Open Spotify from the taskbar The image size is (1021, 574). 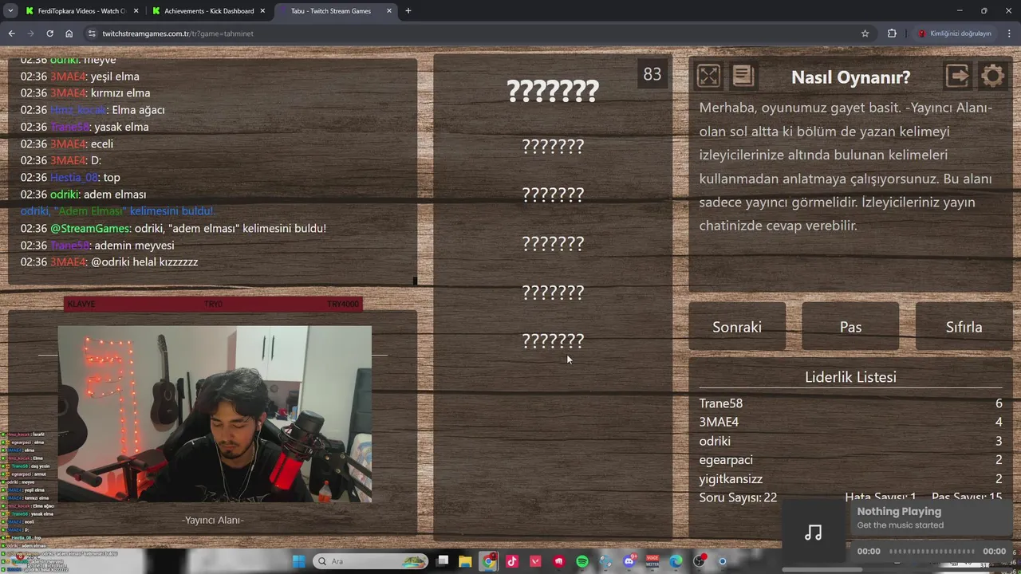[582, 561]
